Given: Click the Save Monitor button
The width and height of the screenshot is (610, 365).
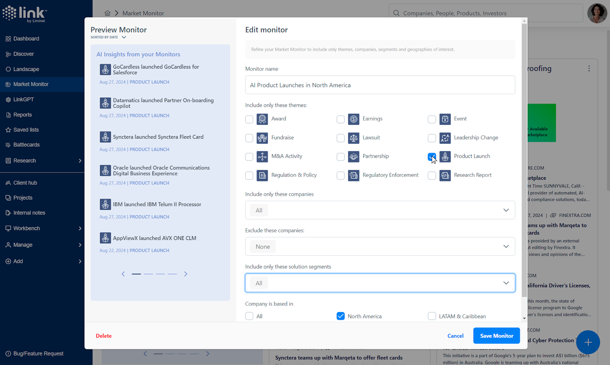Looking at the screenshot, I should (x=496, y=336).
